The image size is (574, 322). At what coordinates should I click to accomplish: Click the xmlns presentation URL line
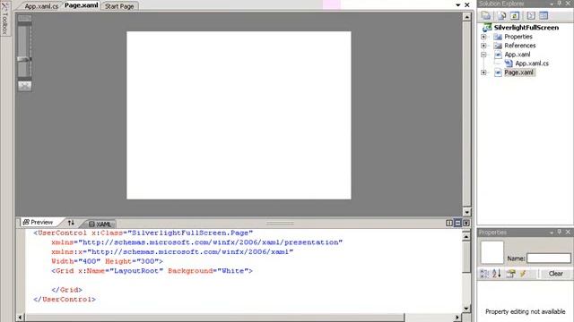click(x=197, y=242)
